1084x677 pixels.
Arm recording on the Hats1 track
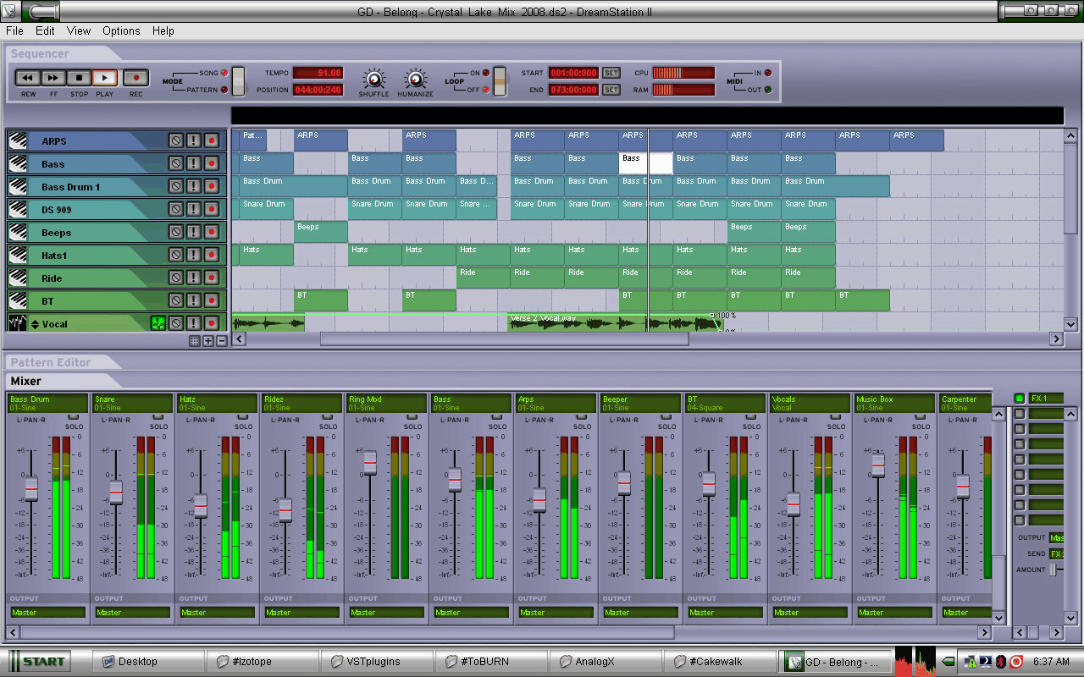(x=212, y=255)
